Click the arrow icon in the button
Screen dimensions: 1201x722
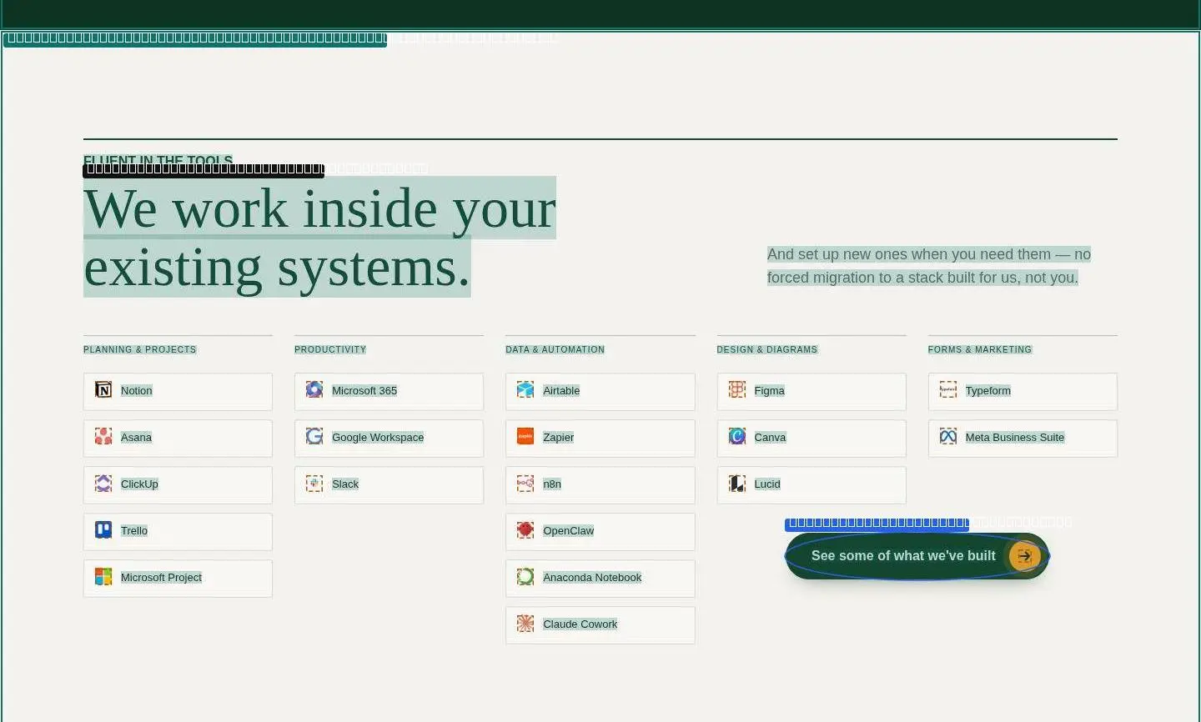coord(1024,556)
